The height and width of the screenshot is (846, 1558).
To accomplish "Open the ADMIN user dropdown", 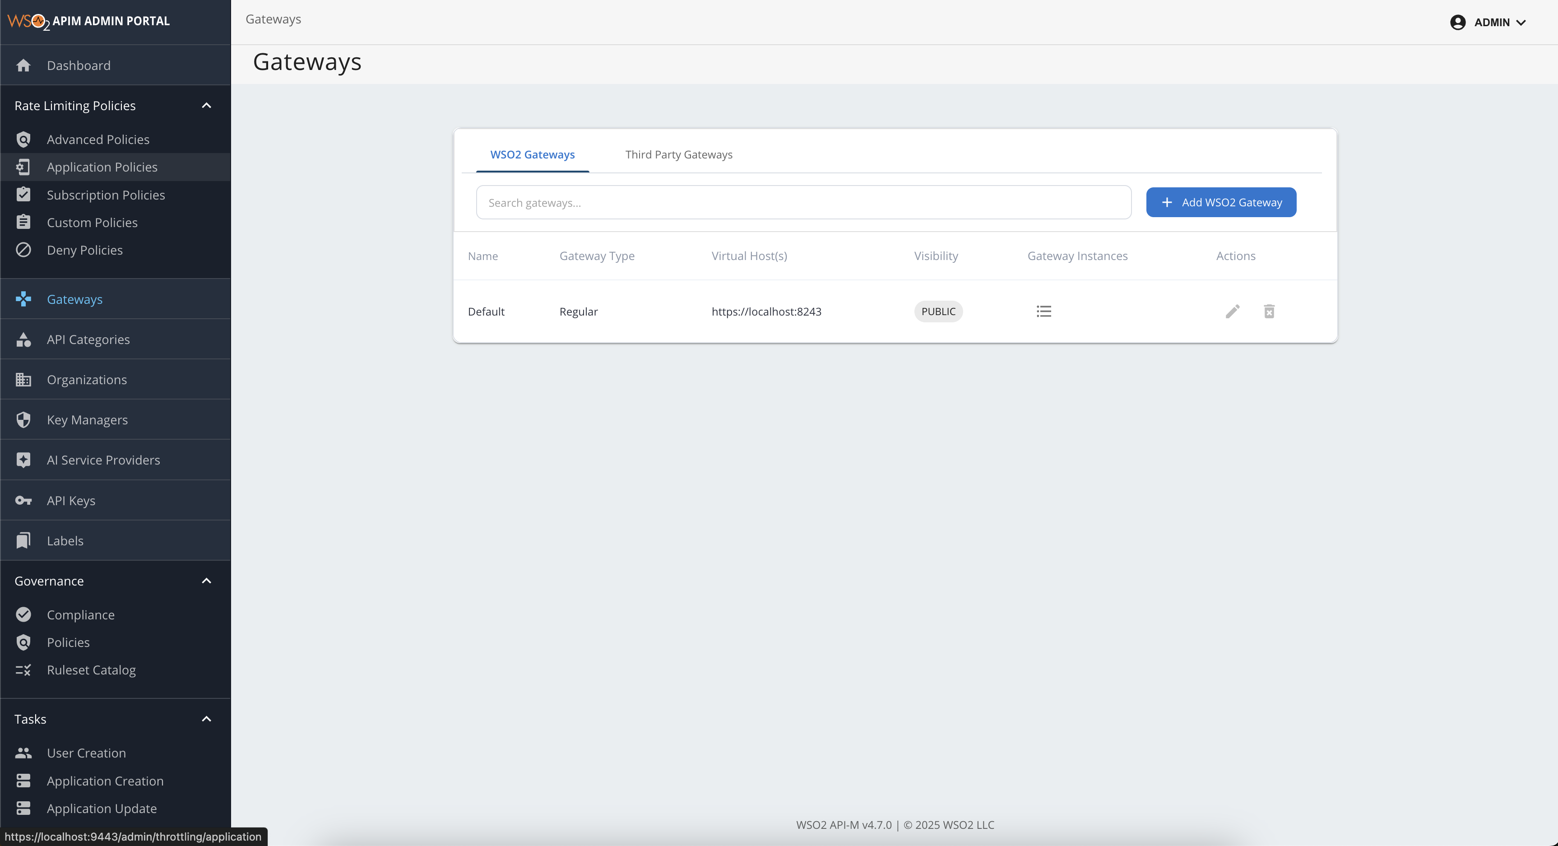I will [x=1488, y=23].
